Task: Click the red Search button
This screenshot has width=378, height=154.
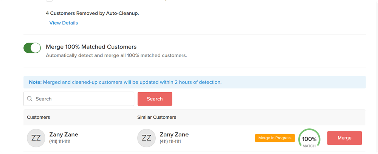Action: [155, 99]
